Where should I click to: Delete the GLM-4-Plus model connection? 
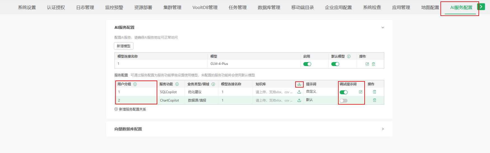373,64
